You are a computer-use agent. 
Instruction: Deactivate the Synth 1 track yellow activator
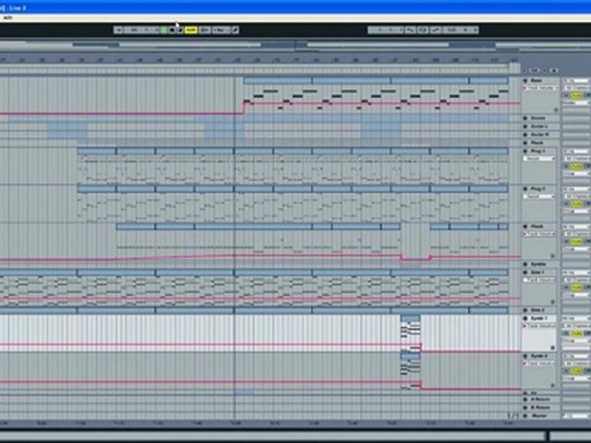[x=576, y=333]
